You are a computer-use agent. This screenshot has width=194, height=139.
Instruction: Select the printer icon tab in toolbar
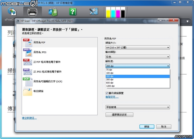tap(32, 12)
